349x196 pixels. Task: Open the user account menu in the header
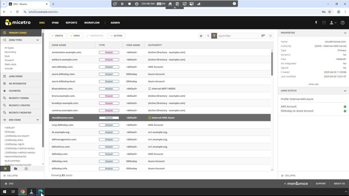tap(332, 22)
